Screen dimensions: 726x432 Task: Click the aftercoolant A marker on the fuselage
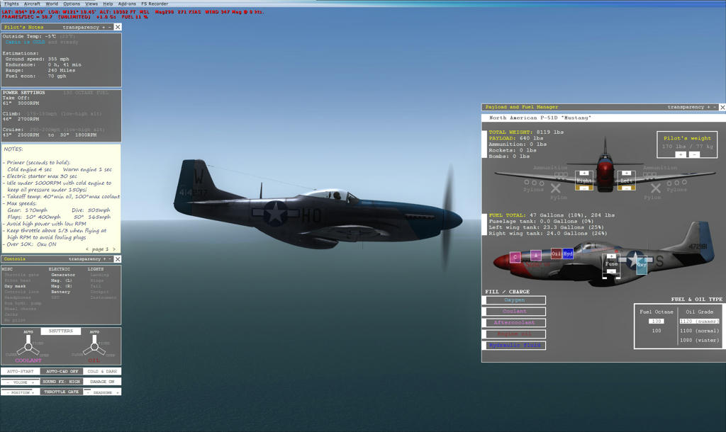(536, 256)
